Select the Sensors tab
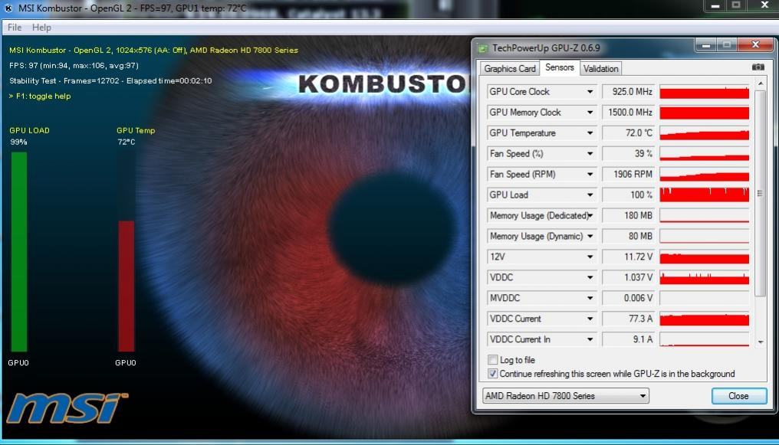Screen dimensions: 779x445 (560, 67)
